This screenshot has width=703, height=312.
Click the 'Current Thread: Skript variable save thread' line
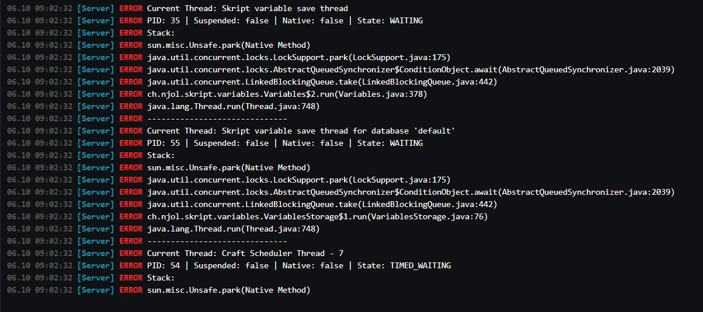click(178, 8)
